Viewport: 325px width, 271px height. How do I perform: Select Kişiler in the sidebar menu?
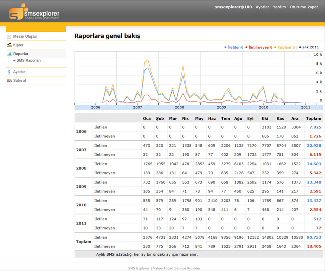pos(18,45)
